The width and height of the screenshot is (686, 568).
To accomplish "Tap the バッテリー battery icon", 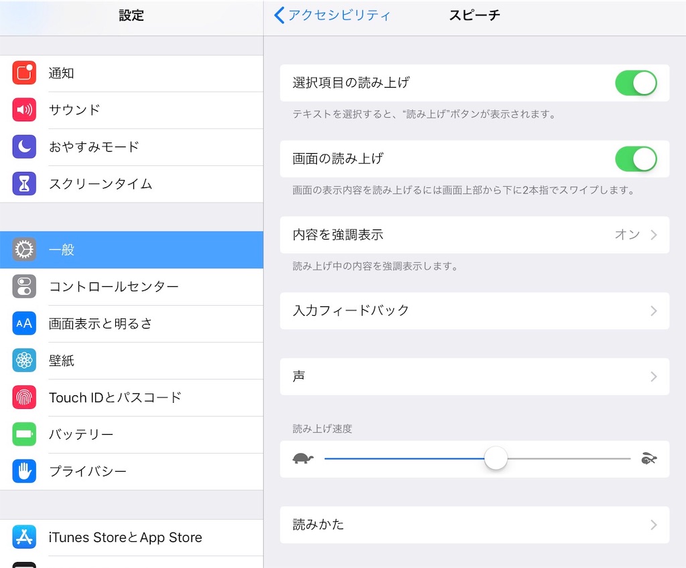I will click(24, 434).
